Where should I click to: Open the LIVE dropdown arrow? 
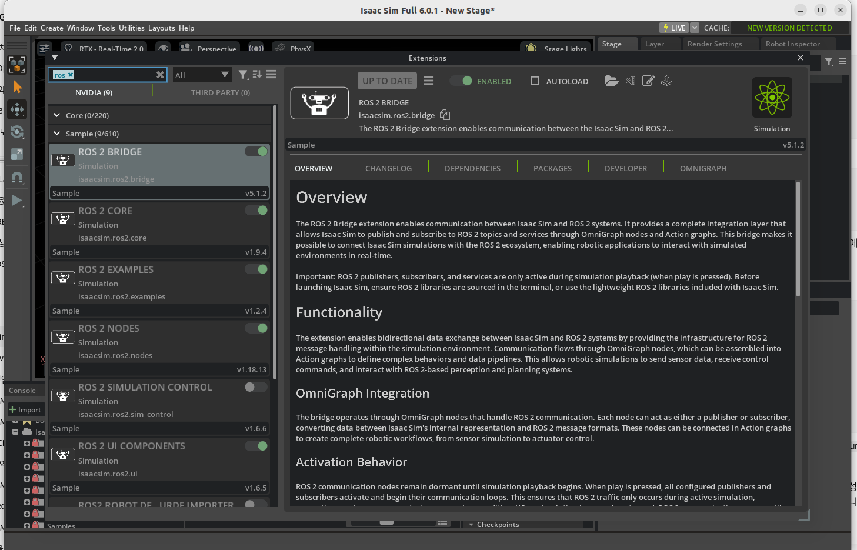(x=695, y=28)
